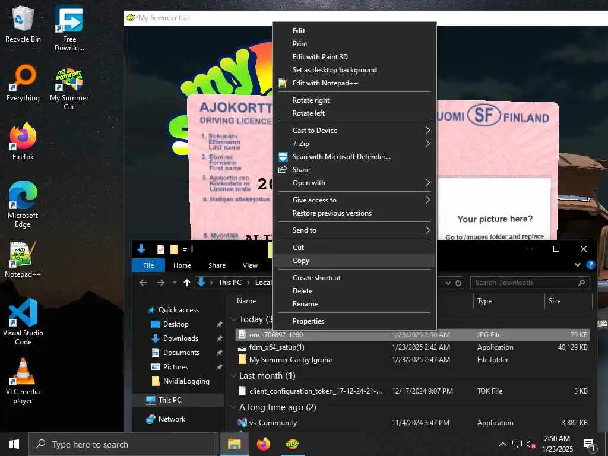Switch to the View ribbon tab
608x456 pixels.
pos(250,265)
